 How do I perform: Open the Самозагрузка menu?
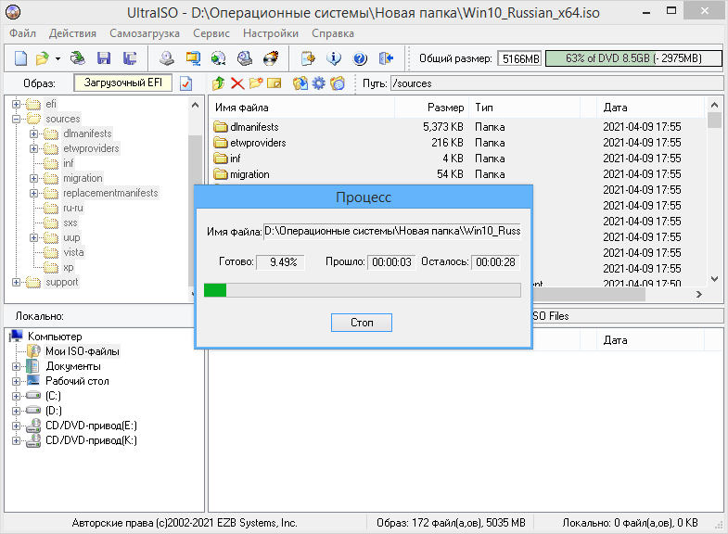coord(145,33)
